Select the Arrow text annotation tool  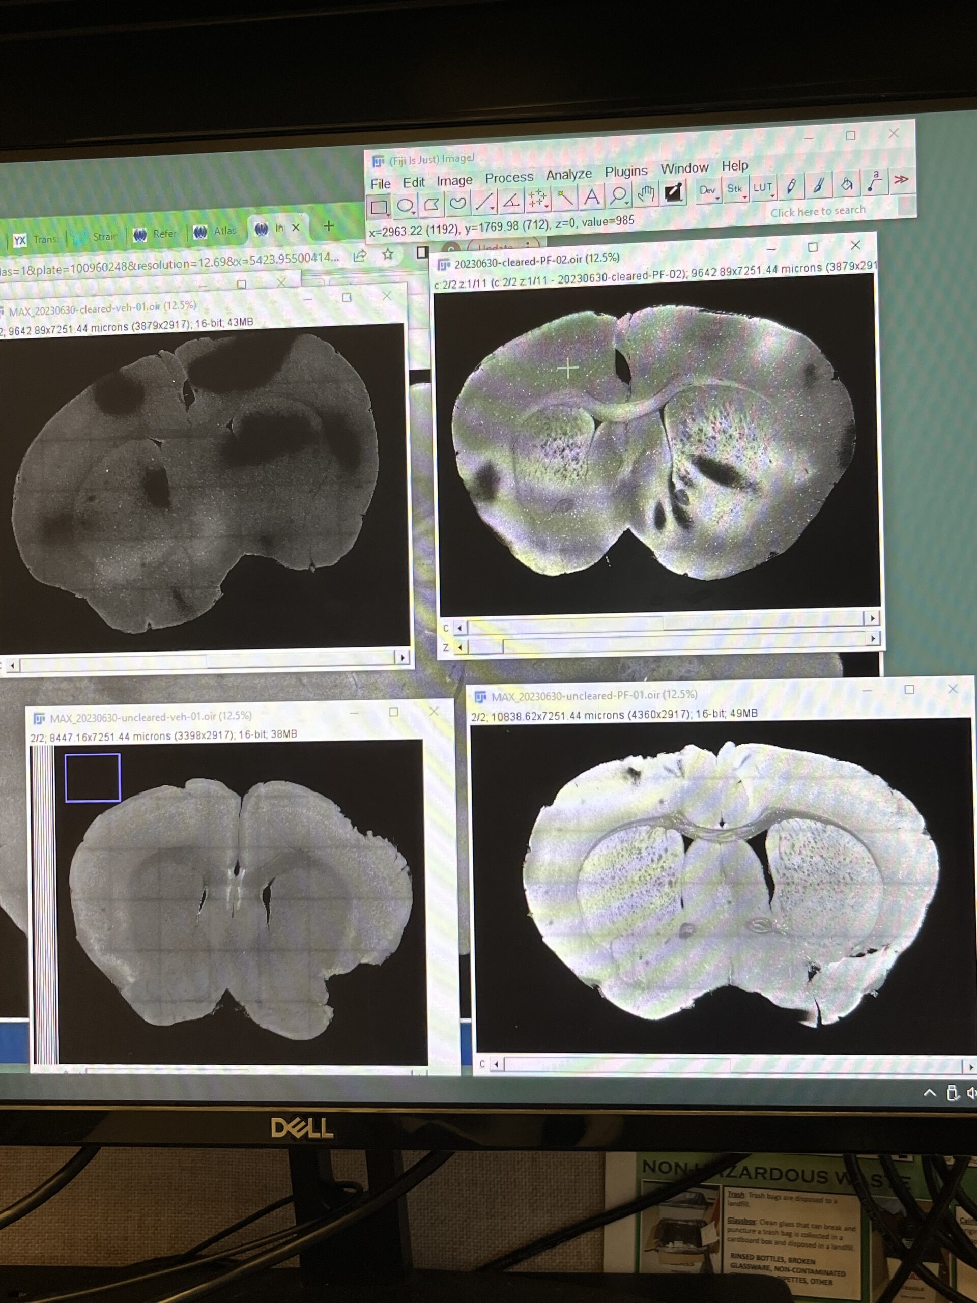(874, 181)
